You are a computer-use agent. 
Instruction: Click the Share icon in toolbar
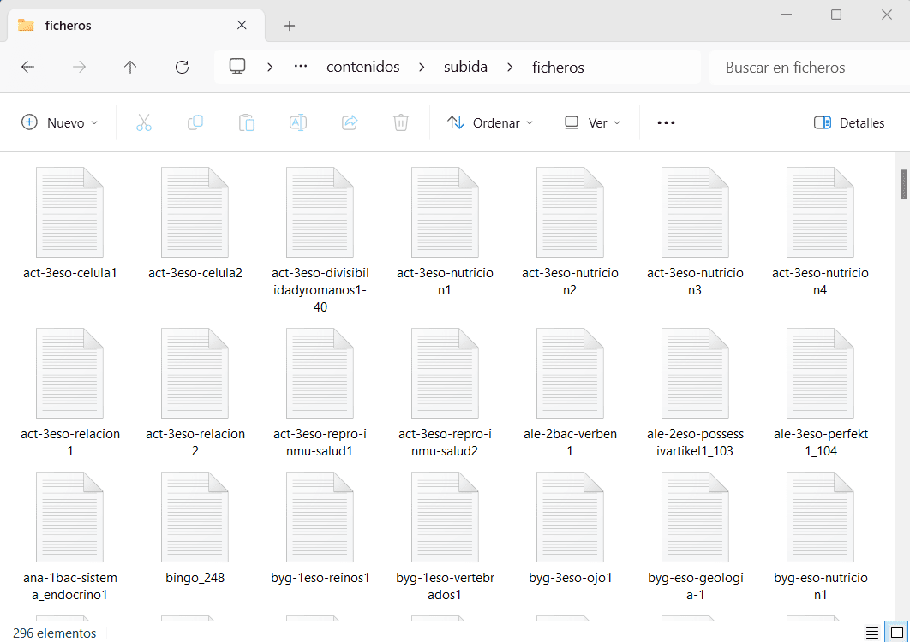[x=350, y=122]
